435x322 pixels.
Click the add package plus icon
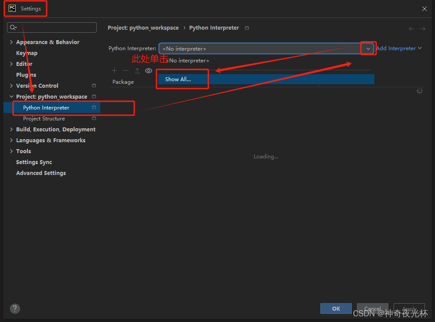pyautogui.click(x=114, y=71)
